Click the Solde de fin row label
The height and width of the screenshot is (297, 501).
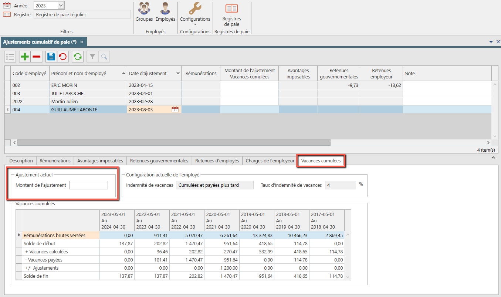[x=61, y=276]
